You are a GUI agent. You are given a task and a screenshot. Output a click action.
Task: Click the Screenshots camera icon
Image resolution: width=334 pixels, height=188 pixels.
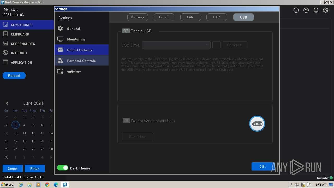tap(5, 43)
